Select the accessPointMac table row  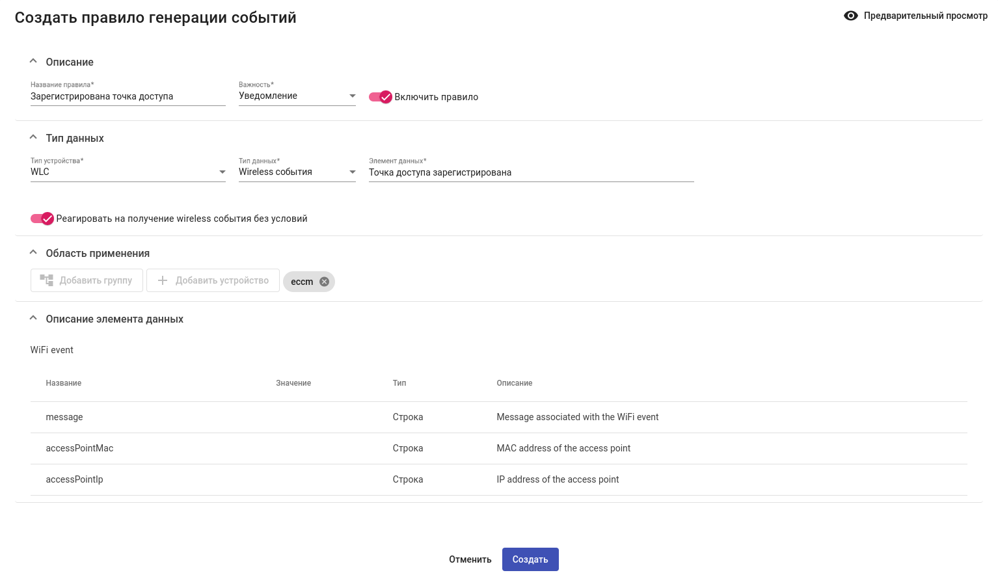pos(498,448)
